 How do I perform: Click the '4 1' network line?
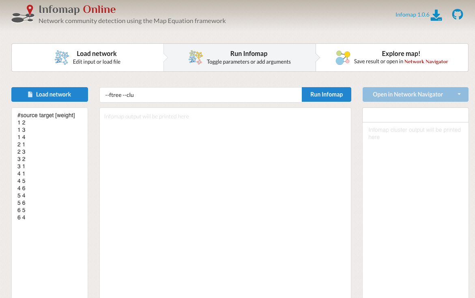[21, 174]
